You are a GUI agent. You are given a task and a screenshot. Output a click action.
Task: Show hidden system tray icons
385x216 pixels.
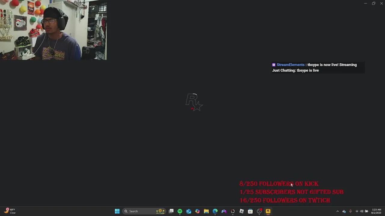337,211
